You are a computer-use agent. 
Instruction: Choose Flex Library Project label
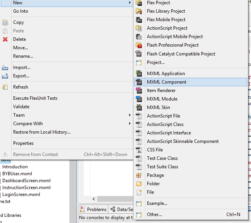click(166, 11)
